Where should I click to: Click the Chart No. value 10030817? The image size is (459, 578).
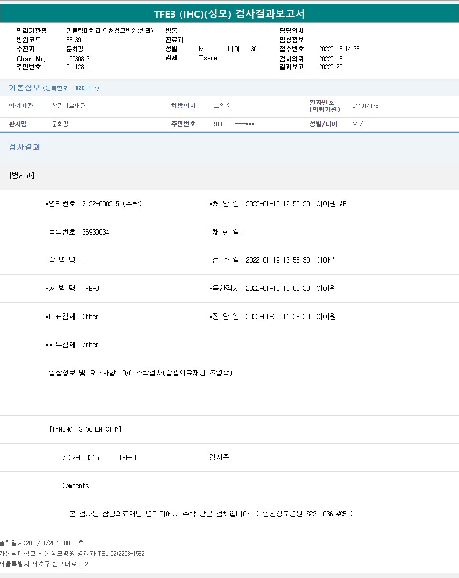click(x=78, y=59)
